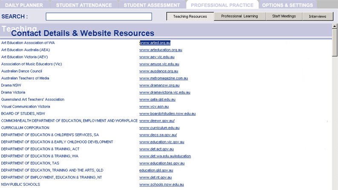This screenshot has height=190, width=338.
Task: Select the Professional Practice tab
Action: point(222,5)
